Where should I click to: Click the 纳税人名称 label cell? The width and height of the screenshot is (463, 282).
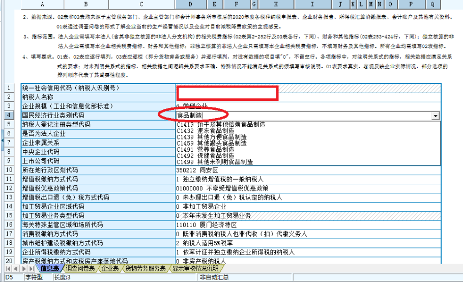98,97
